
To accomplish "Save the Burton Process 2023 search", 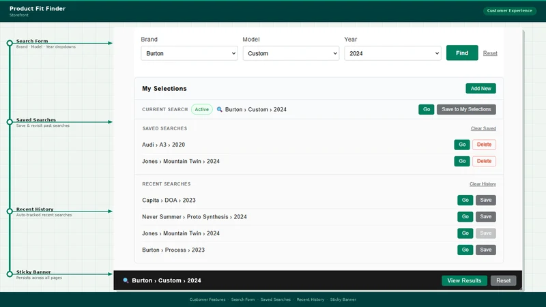I will point(486,250).
